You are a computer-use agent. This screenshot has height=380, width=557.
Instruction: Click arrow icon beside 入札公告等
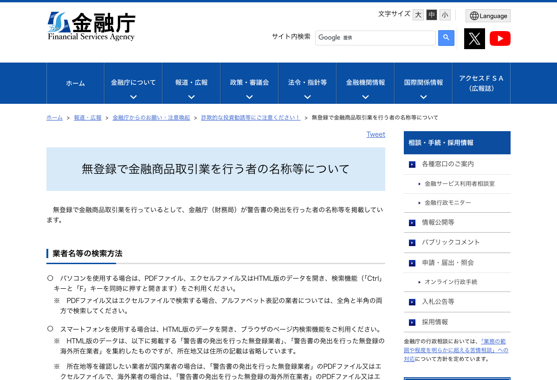click(x=412, y=302)
